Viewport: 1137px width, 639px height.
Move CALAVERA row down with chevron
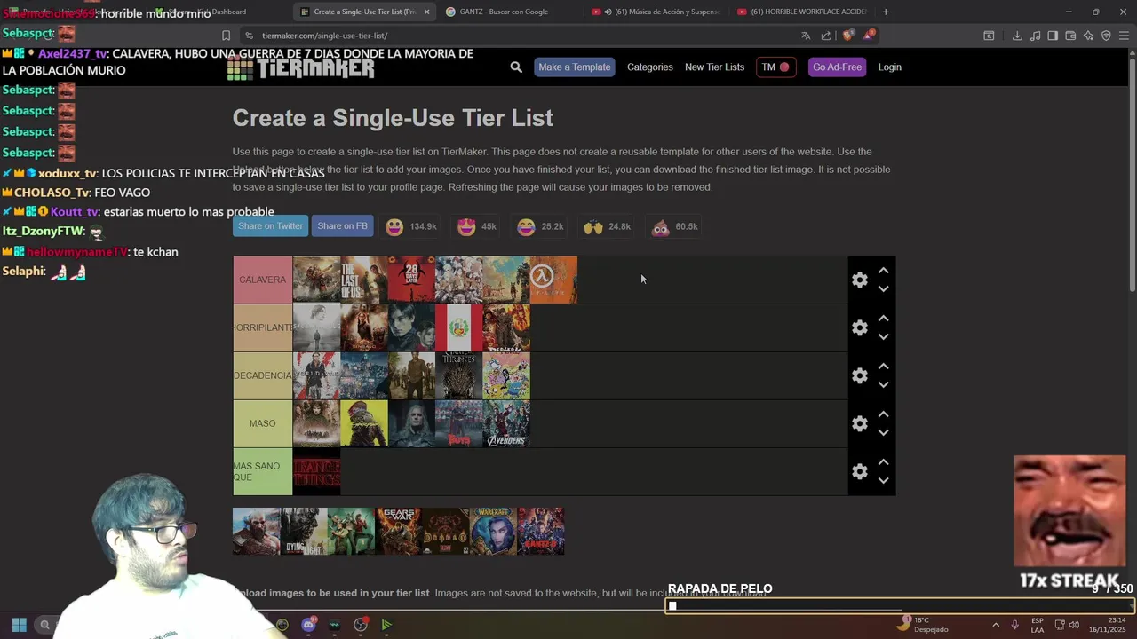pyautogui.click(x=883, y=289)
